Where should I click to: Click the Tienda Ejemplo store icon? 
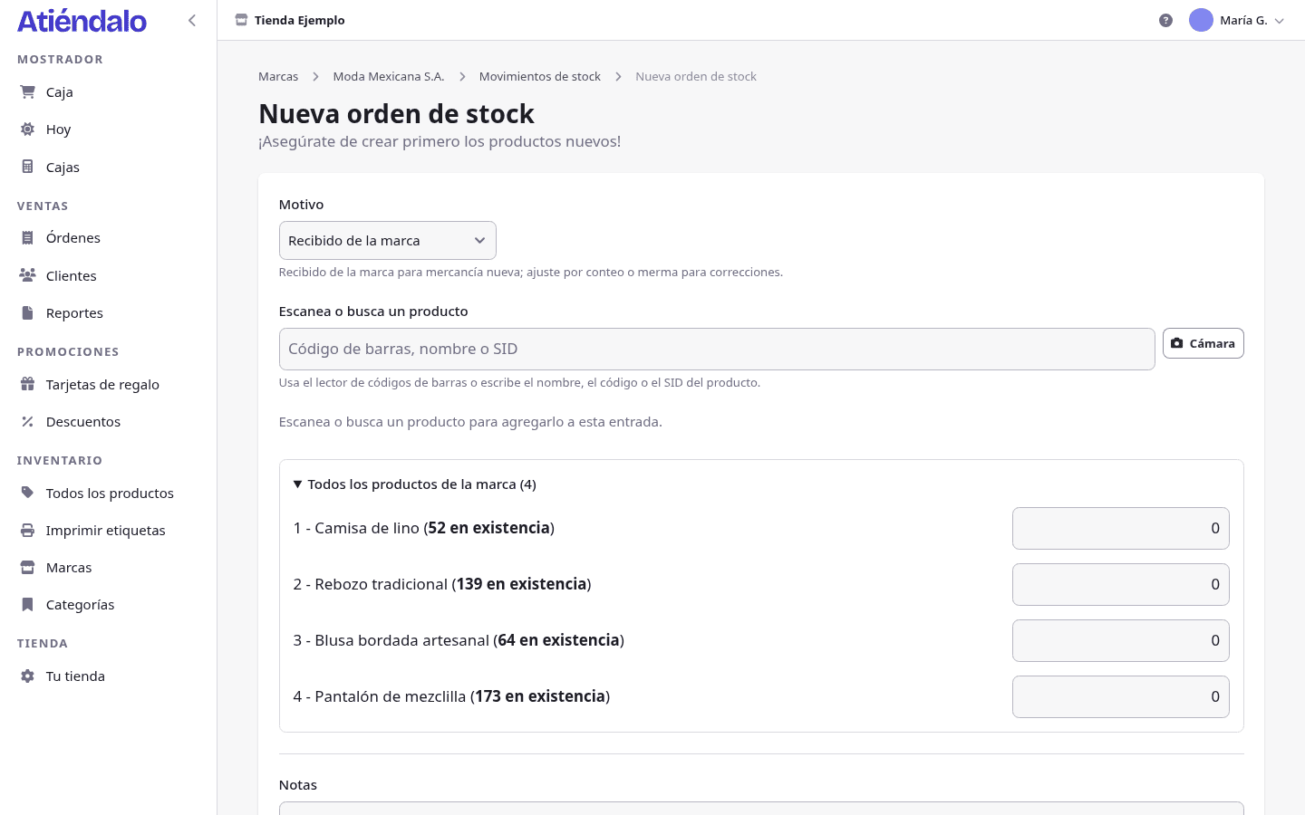pyautogui.click(x=241, y=20)
